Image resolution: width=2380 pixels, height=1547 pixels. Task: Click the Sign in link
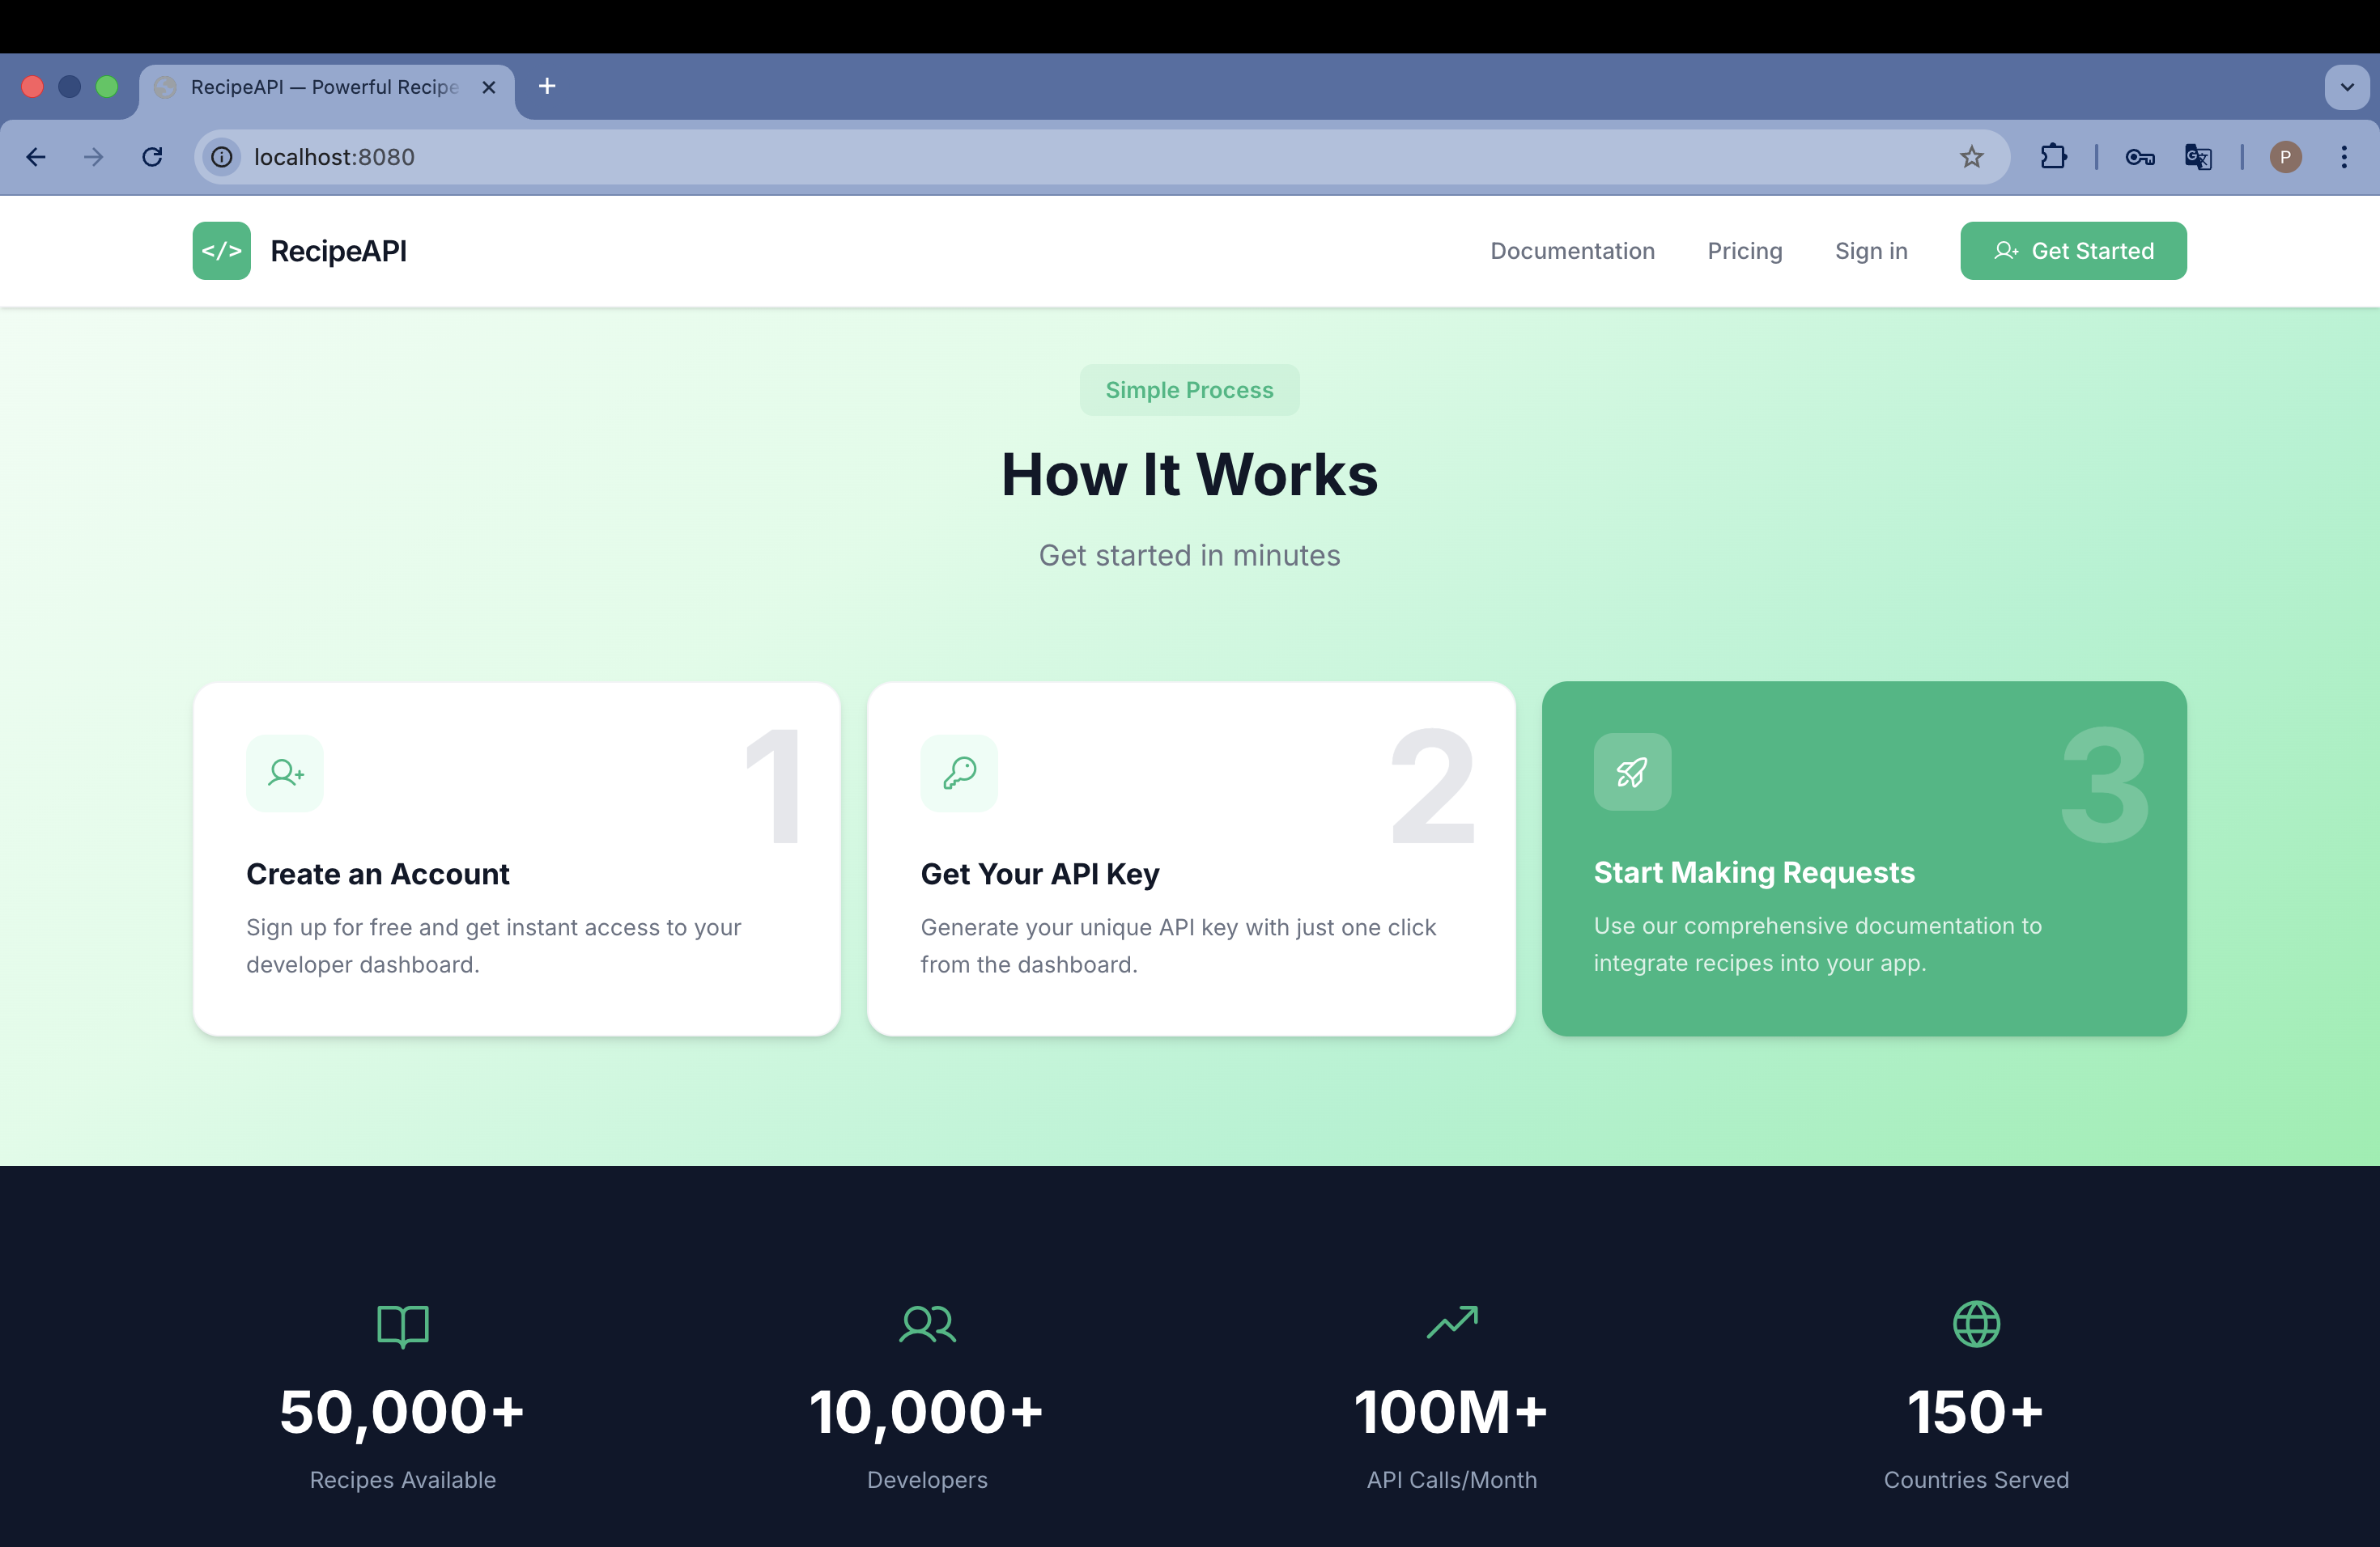tap(1870, 251)
